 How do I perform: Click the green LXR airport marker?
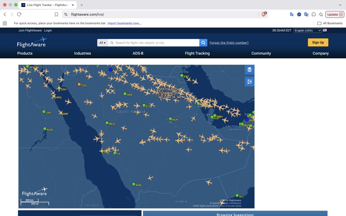tap(44, 112)
